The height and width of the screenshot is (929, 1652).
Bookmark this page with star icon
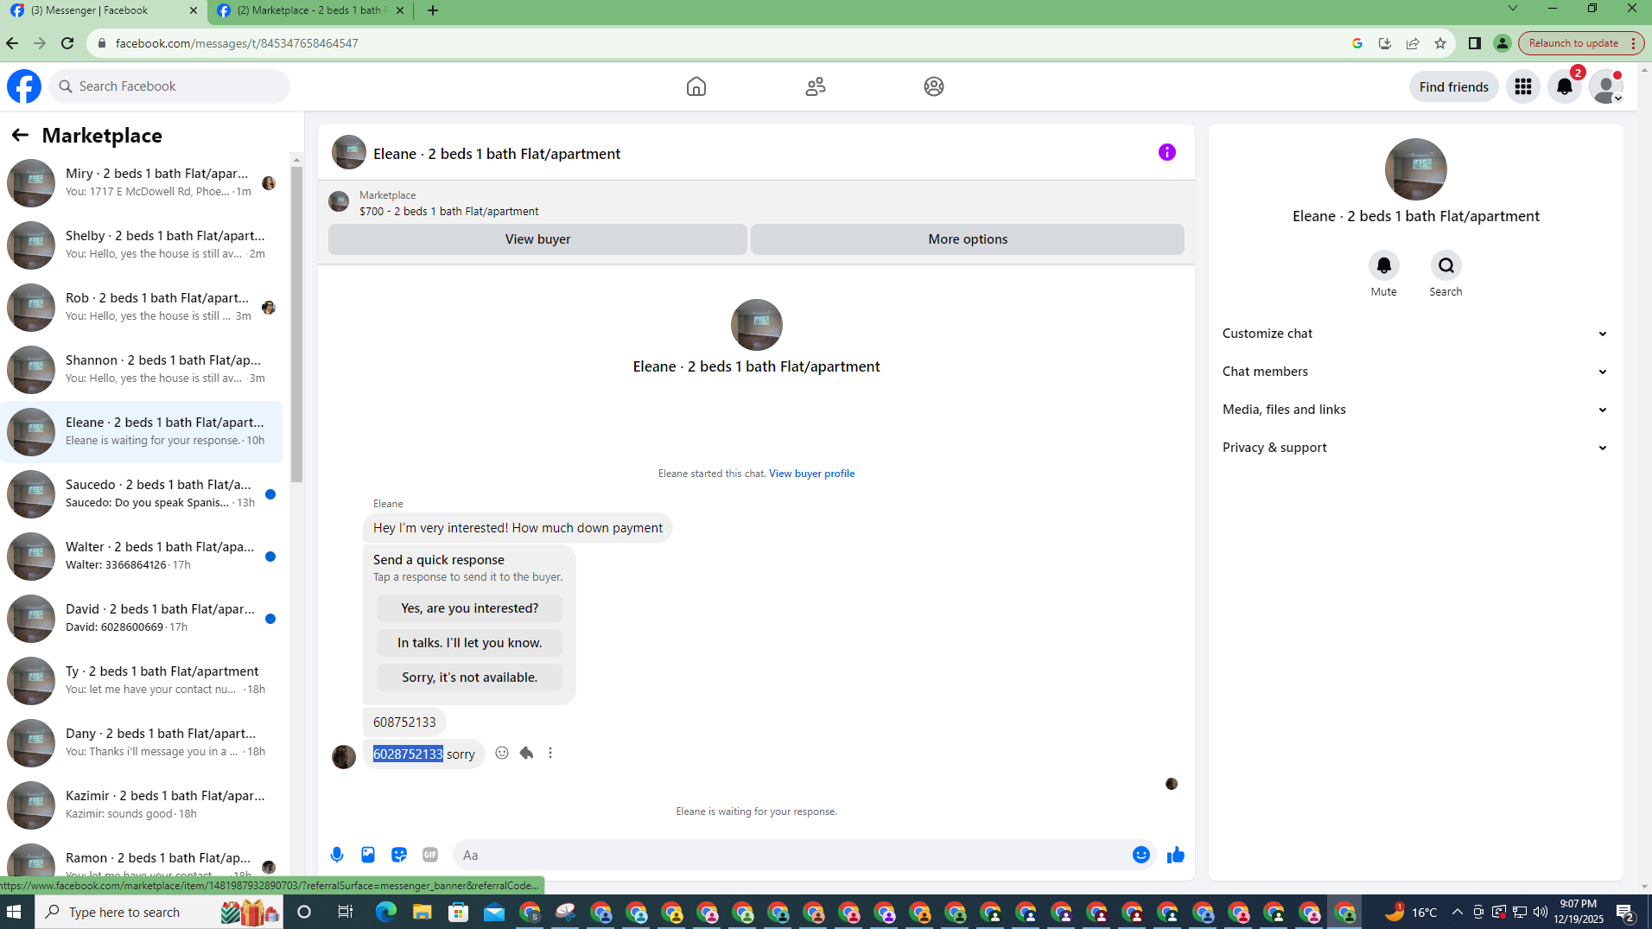(1439, 43)
